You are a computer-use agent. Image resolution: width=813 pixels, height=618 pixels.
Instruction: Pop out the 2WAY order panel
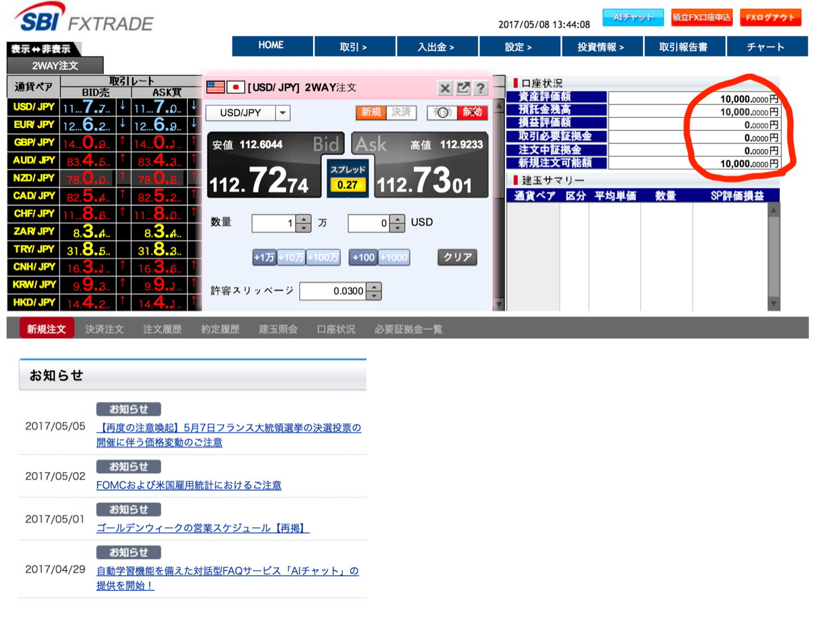pyautogui.click(x=463, y=88)
